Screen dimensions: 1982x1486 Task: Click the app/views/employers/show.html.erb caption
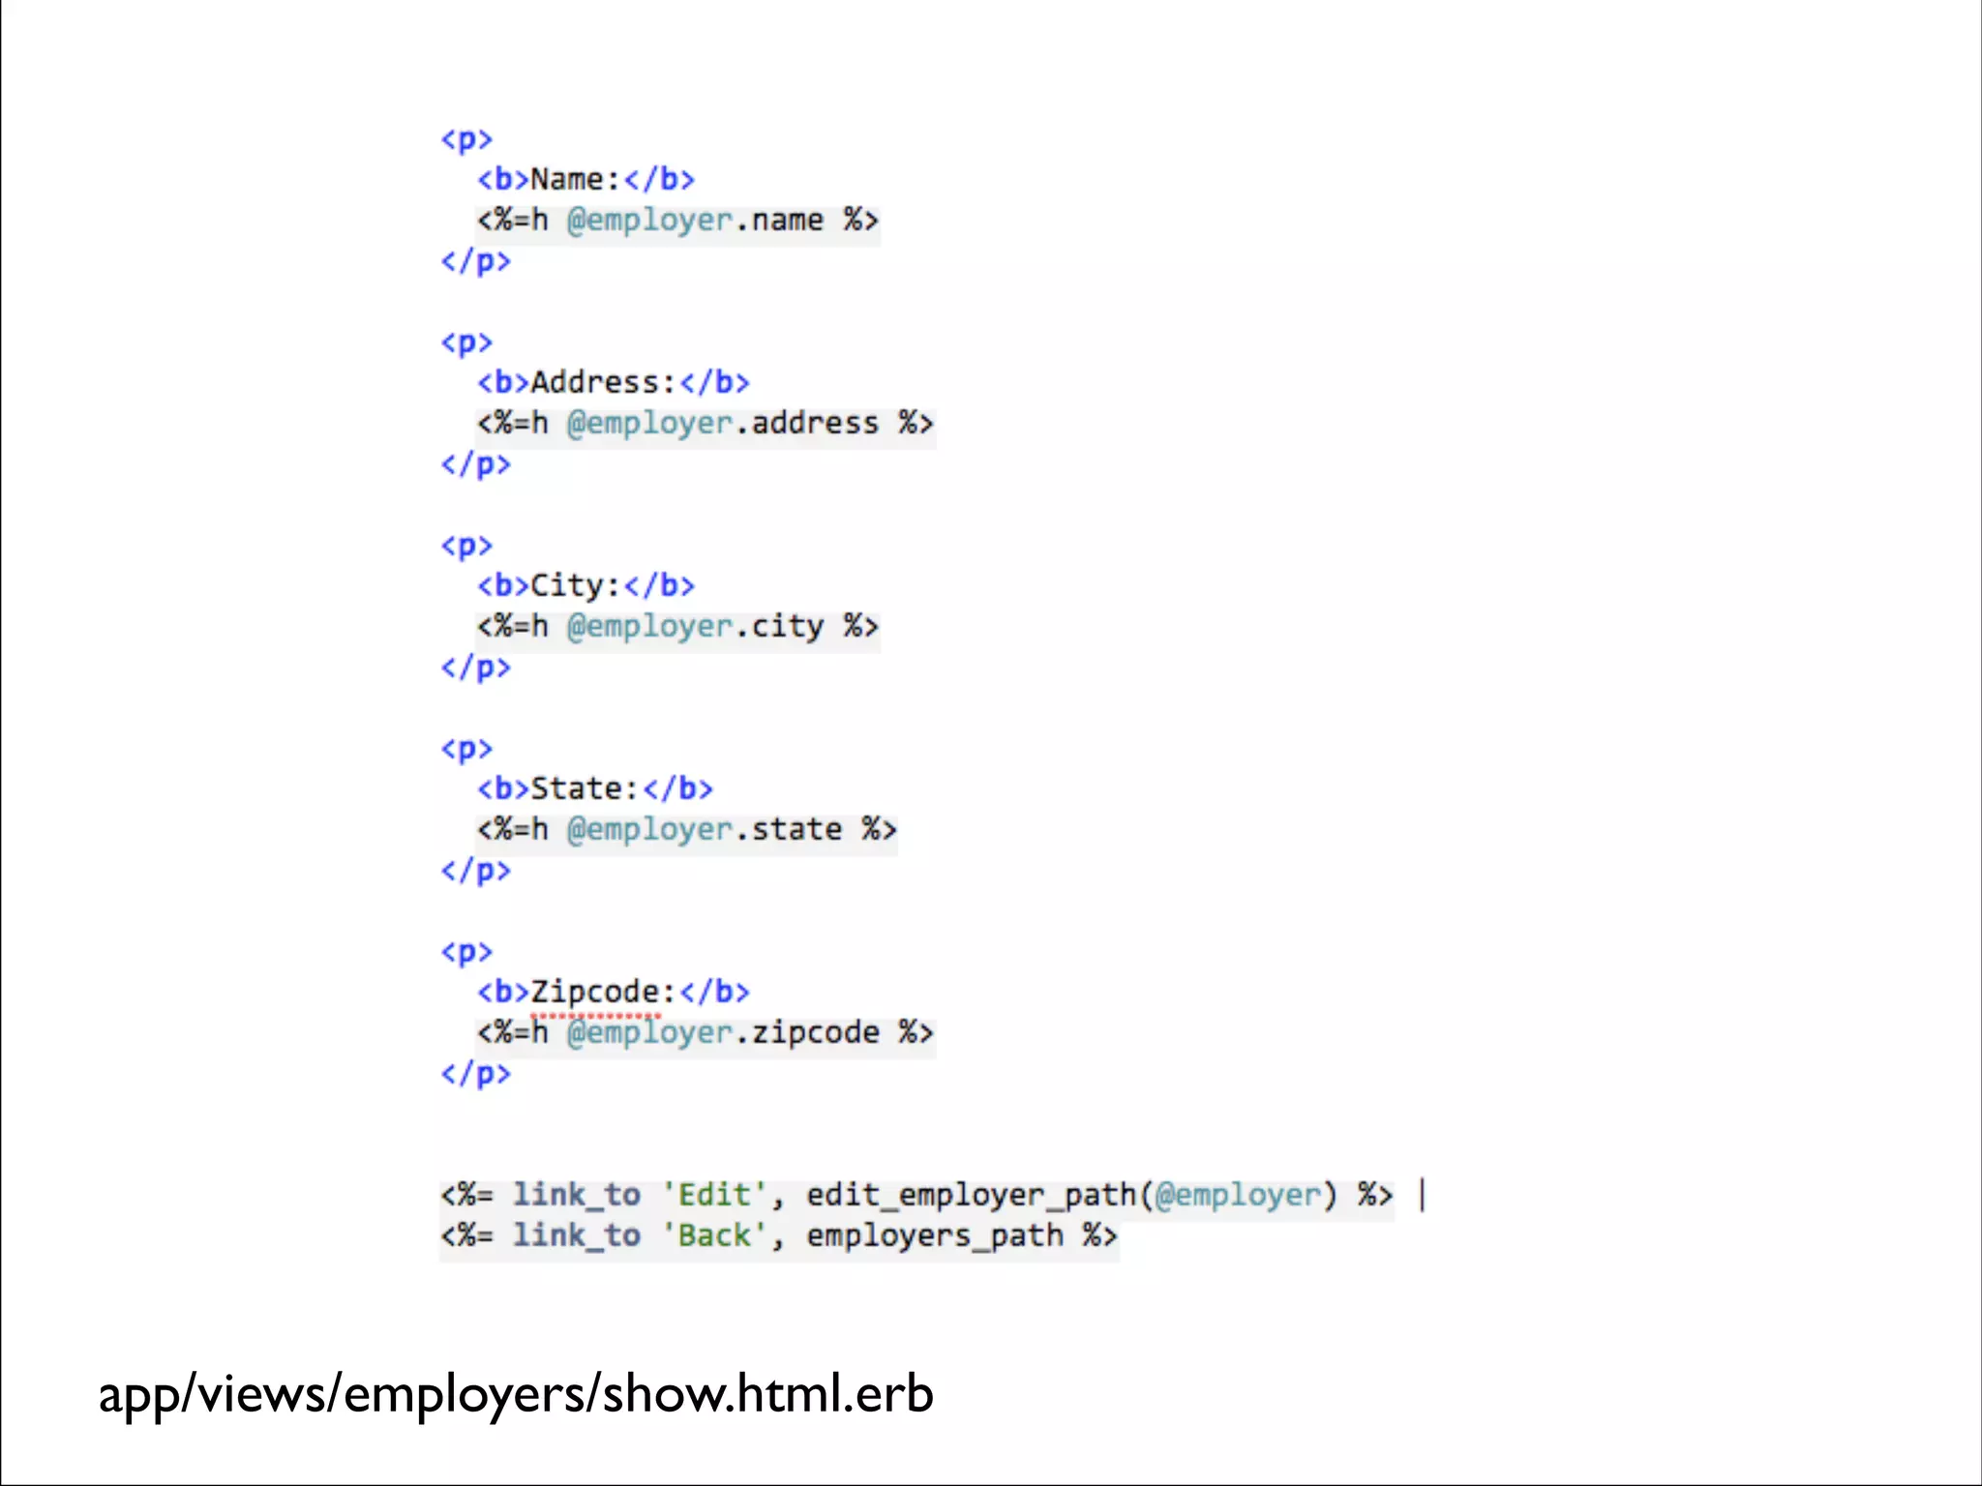516,1395
